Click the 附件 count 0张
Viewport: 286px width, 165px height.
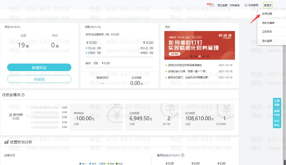55,45
